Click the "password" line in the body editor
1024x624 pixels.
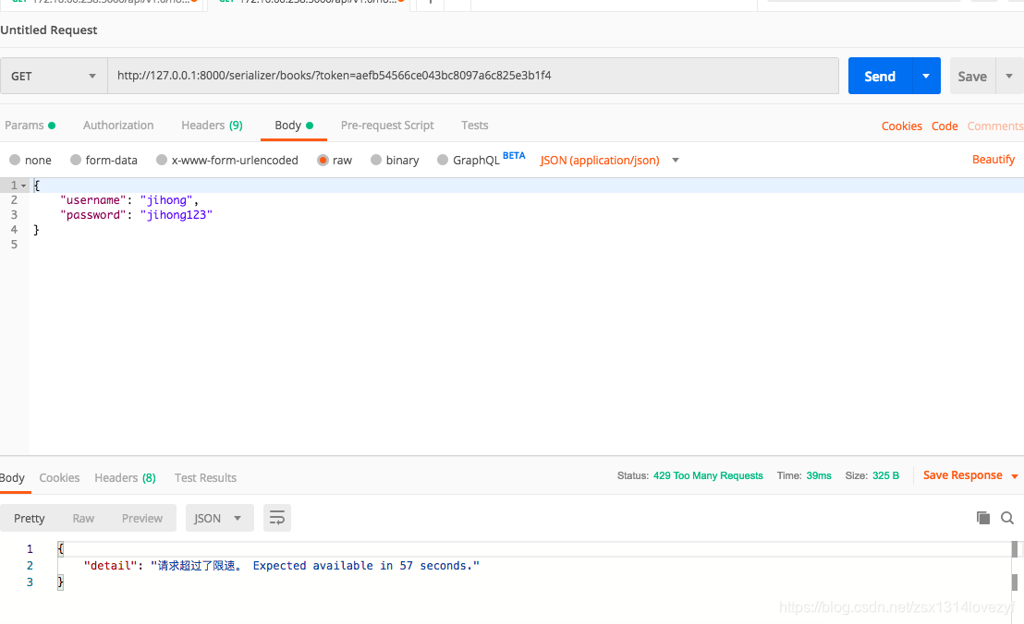136,214
